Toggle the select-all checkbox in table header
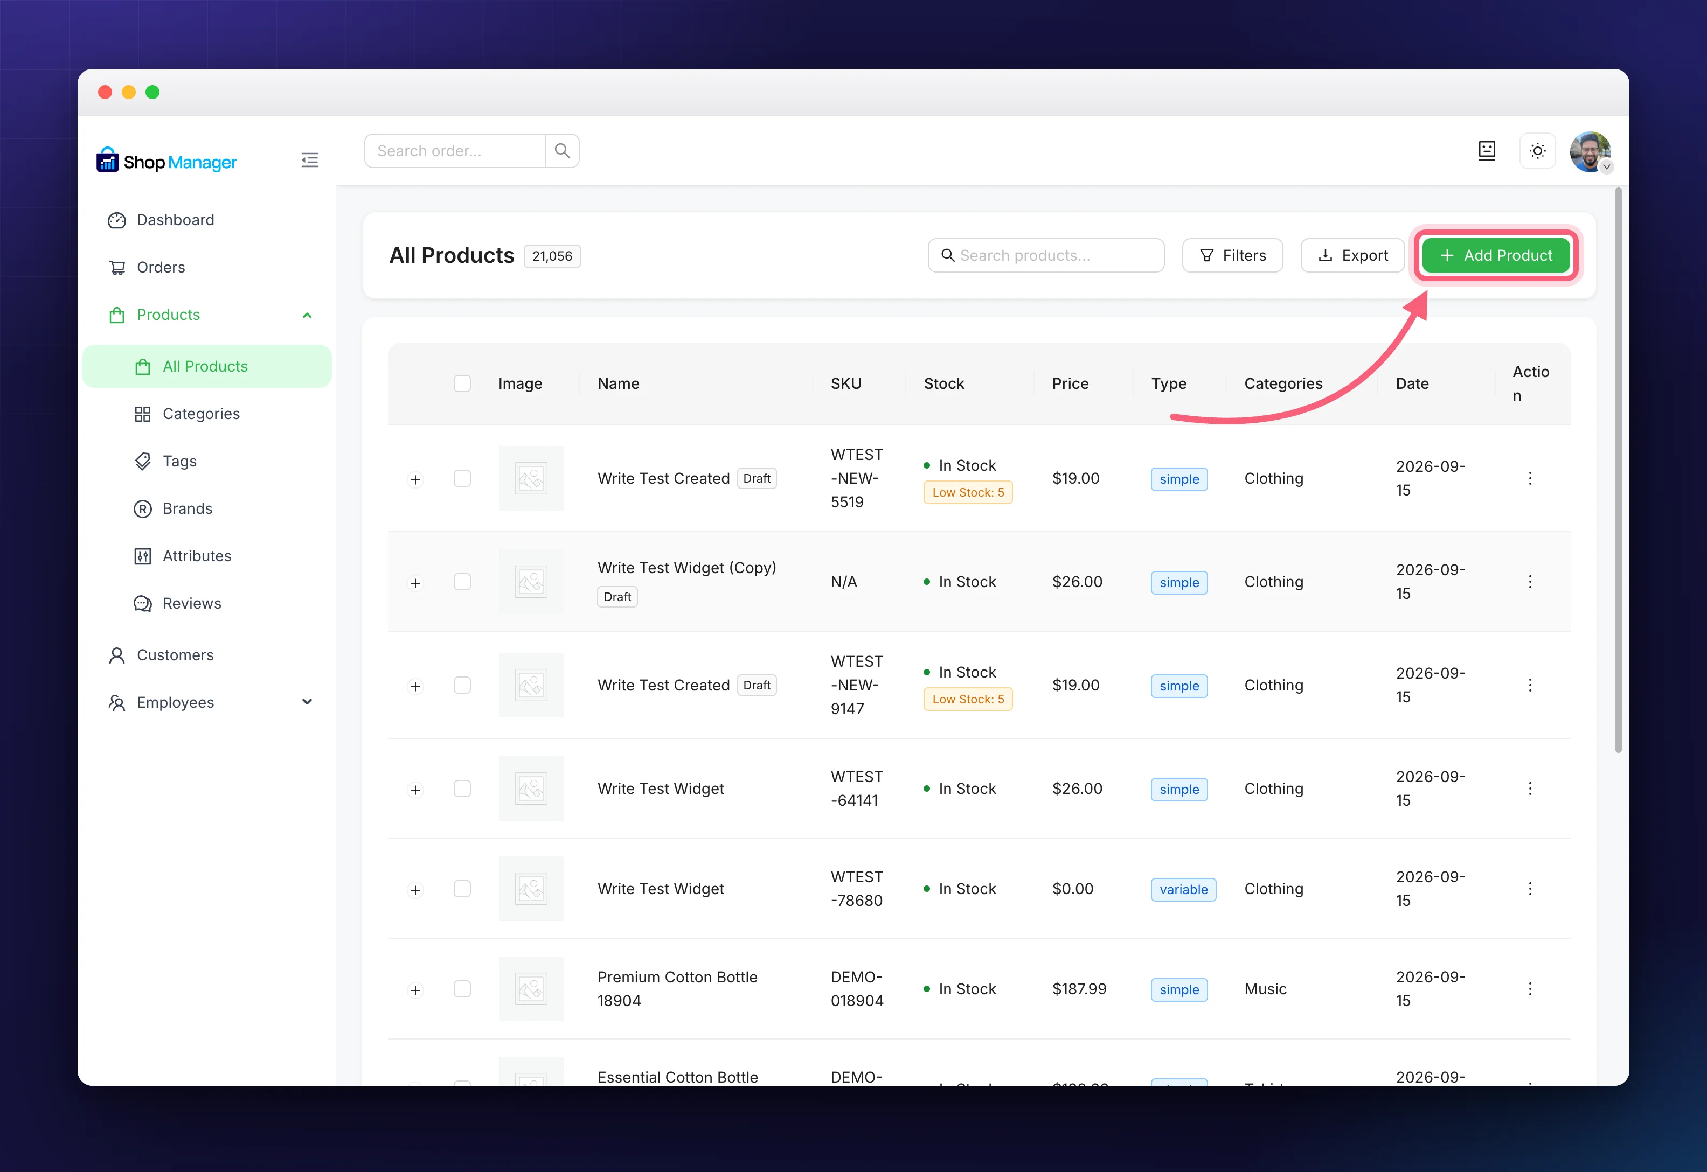1707x1172 pixels. click(462, 383)
